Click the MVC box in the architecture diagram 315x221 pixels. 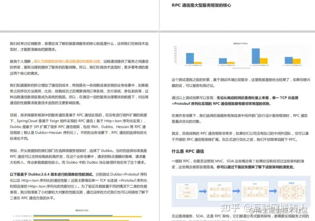pyautogui.click(x=187, y=191)
